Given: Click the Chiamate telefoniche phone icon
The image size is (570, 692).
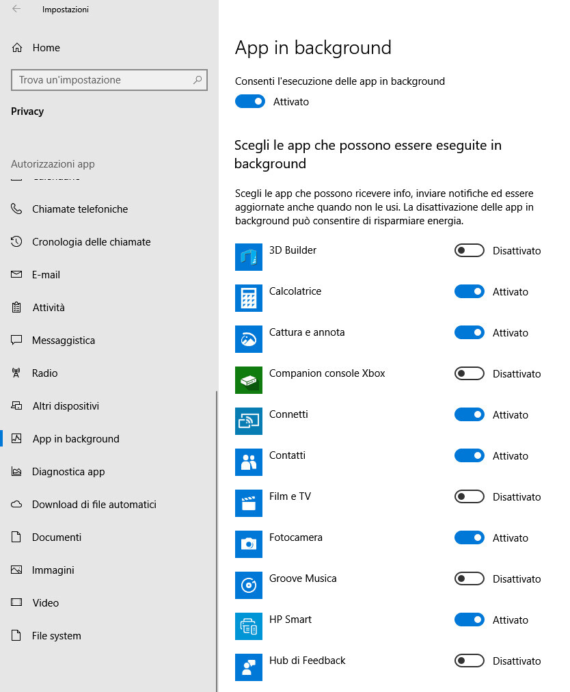Looking at the screenshot, I should click(x=16, y=209).
